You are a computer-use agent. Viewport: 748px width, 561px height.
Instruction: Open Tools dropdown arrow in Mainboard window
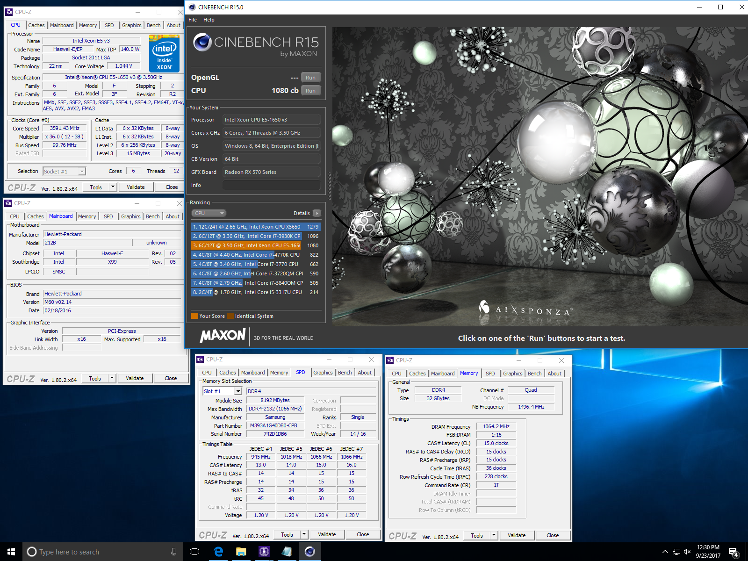[x=112, y=378]
